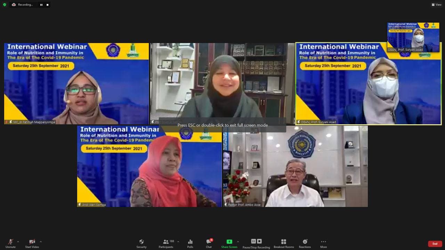Click the small active speaker thumbnail

(413, 37)
